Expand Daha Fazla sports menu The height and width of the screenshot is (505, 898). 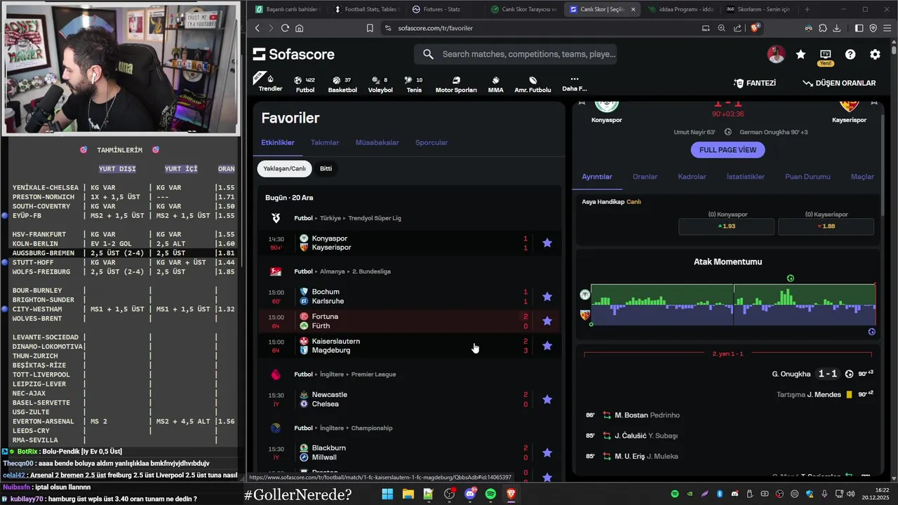click(574, 83)
